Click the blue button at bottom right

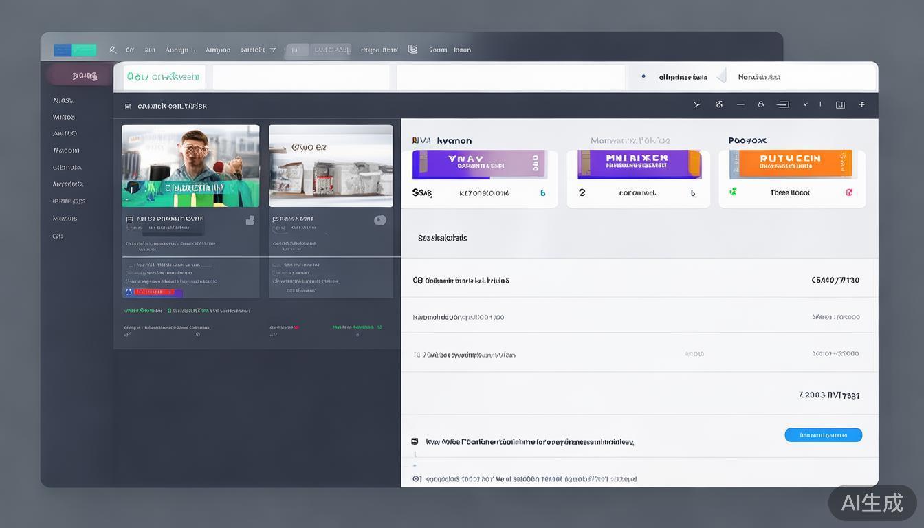coord(823,435)
